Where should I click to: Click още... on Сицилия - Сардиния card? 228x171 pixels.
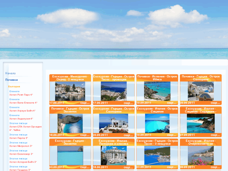(215, 135)
